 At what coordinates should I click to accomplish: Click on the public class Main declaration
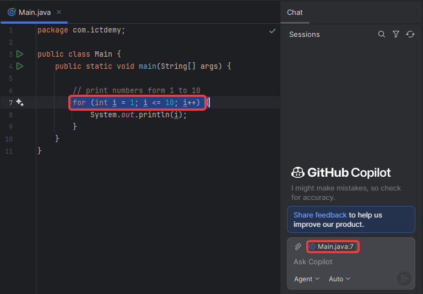coord(79,54)
